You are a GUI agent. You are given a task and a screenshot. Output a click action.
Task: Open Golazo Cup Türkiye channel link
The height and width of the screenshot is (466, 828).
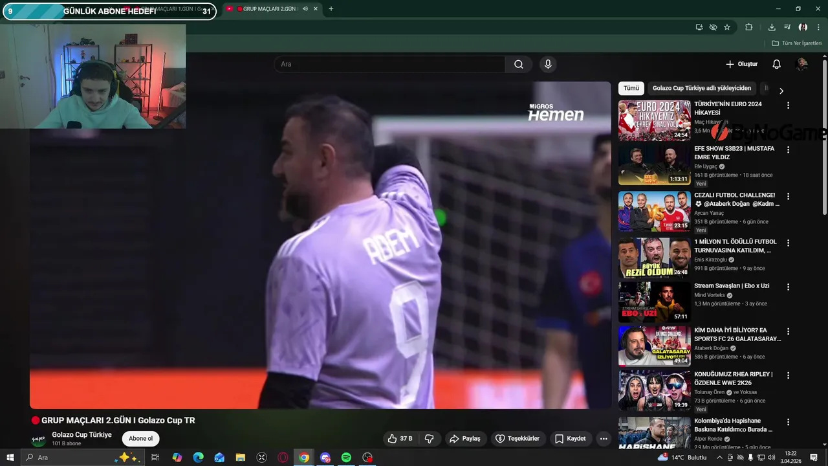click(x=82, y=435)
